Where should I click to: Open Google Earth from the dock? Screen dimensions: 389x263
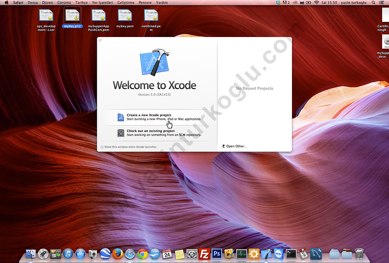pyautogui.click(x=105, y=254)
